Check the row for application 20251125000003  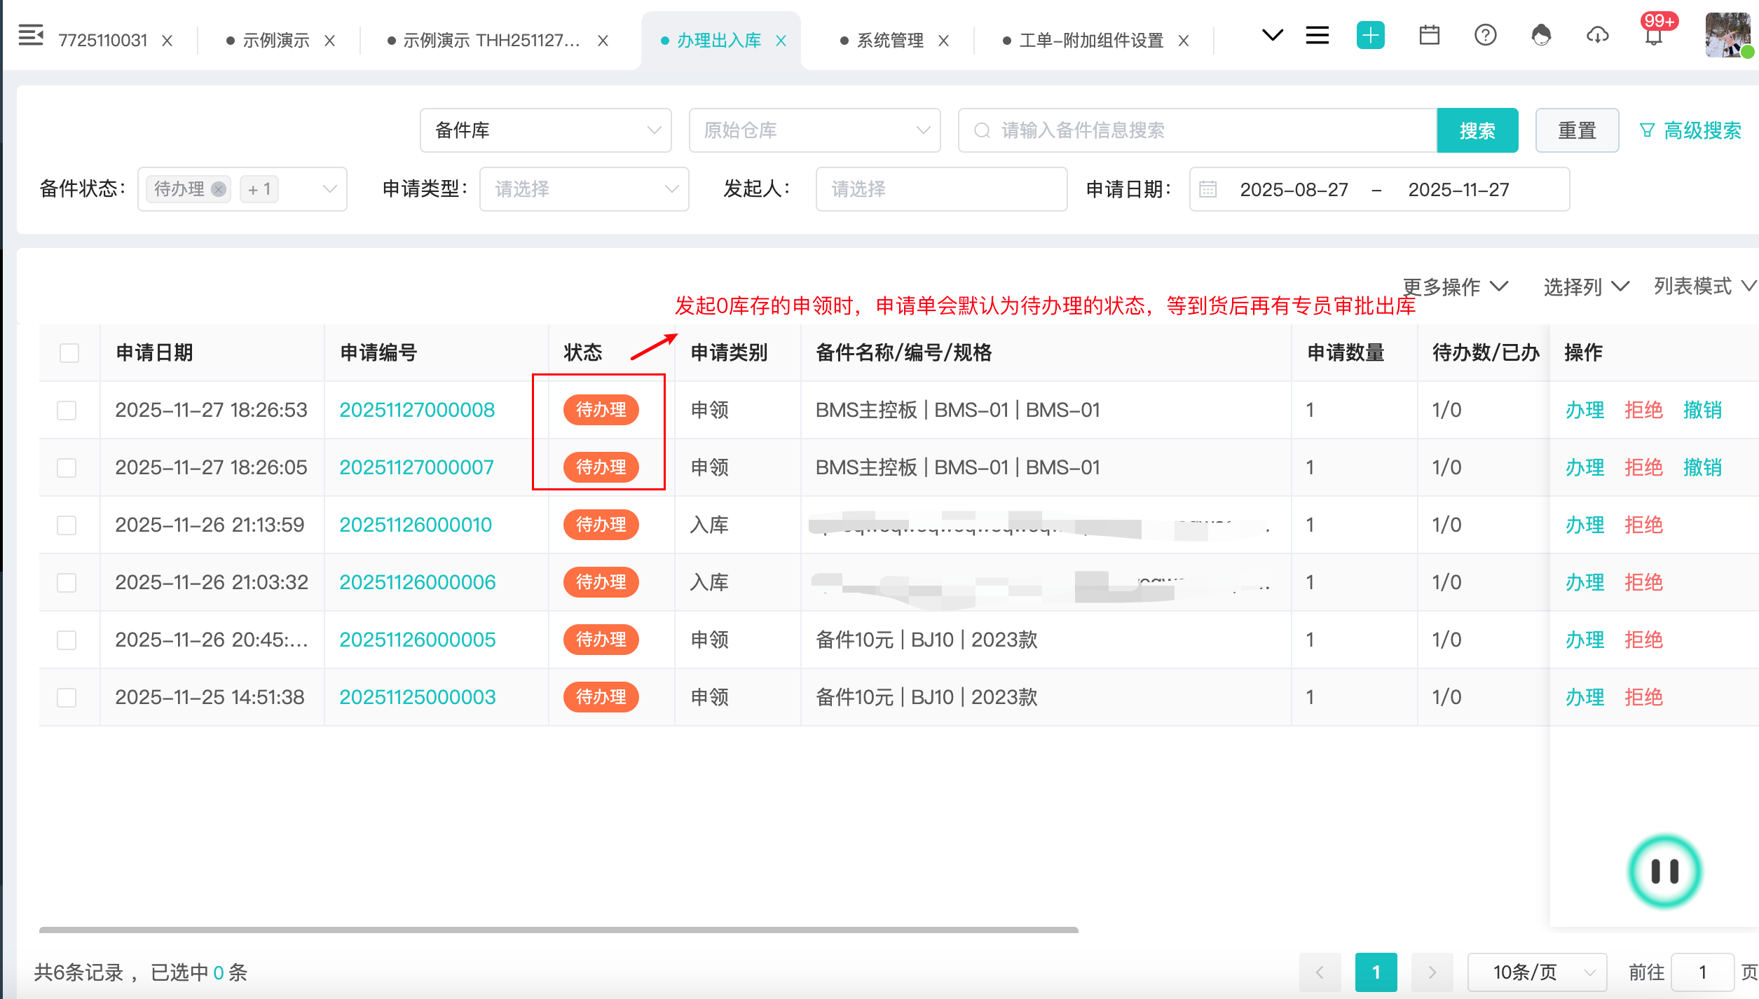coord(67,698)
